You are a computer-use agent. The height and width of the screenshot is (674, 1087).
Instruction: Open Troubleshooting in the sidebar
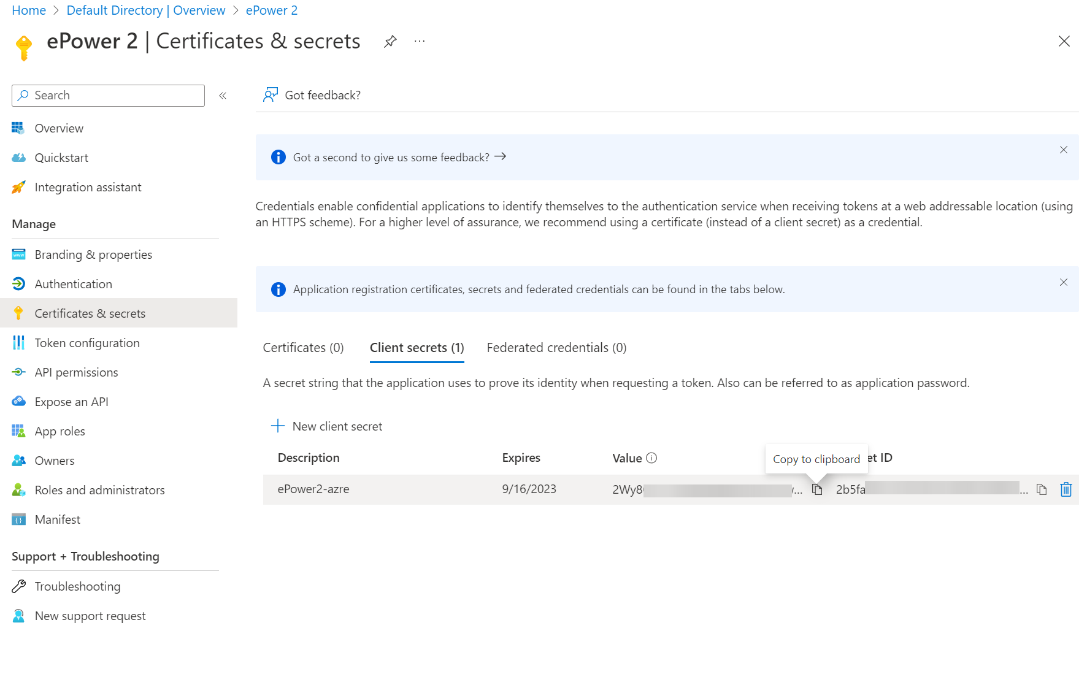tap(77, 586)
